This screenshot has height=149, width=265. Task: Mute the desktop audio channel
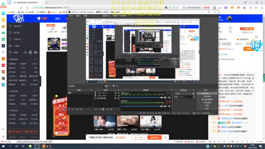[165, 106]
